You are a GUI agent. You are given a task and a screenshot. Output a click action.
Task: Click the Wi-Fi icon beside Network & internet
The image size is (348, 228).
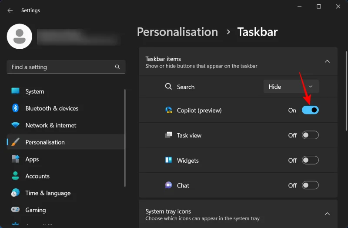pos(15,125)
